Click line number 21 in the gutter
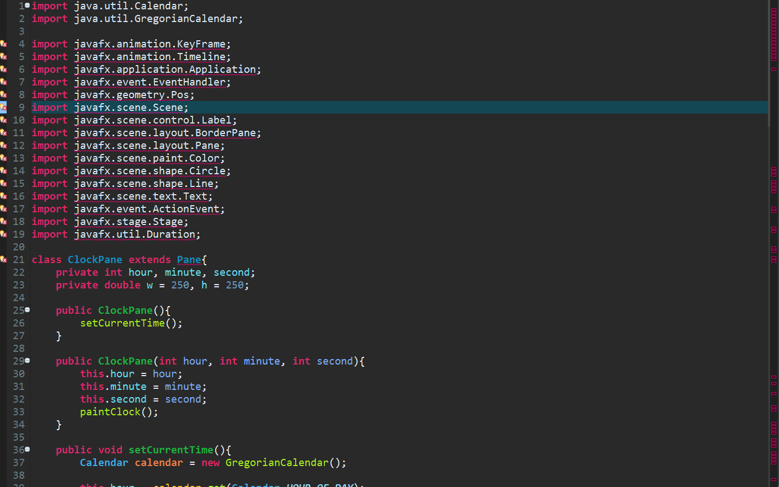Image resolution: width=779 pixels, height=487 pixels. tap(19, 260)
